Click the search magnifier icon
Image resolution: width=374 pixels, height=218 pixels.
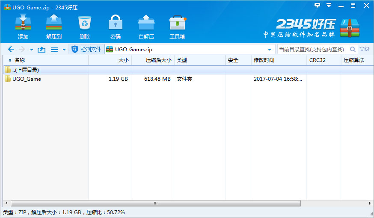353,49
